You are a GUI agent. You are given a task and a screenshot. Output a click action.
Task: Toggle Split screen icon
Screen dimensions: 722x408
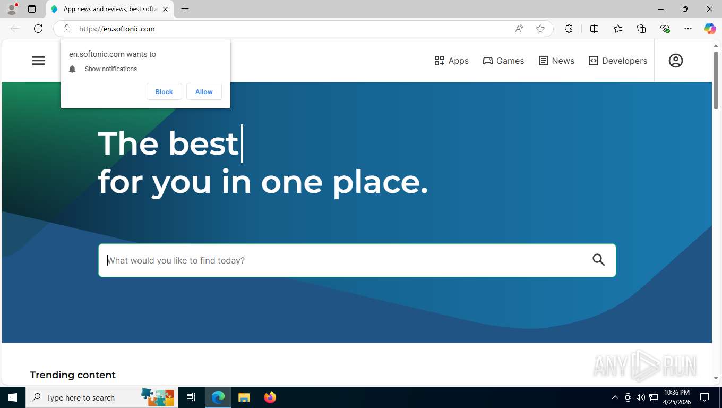tap(595, 29)
